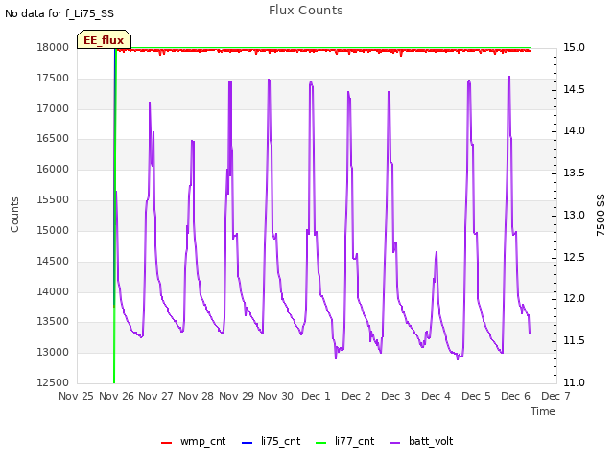
Task: Click the 15000 left axis value
Action: 53,230
